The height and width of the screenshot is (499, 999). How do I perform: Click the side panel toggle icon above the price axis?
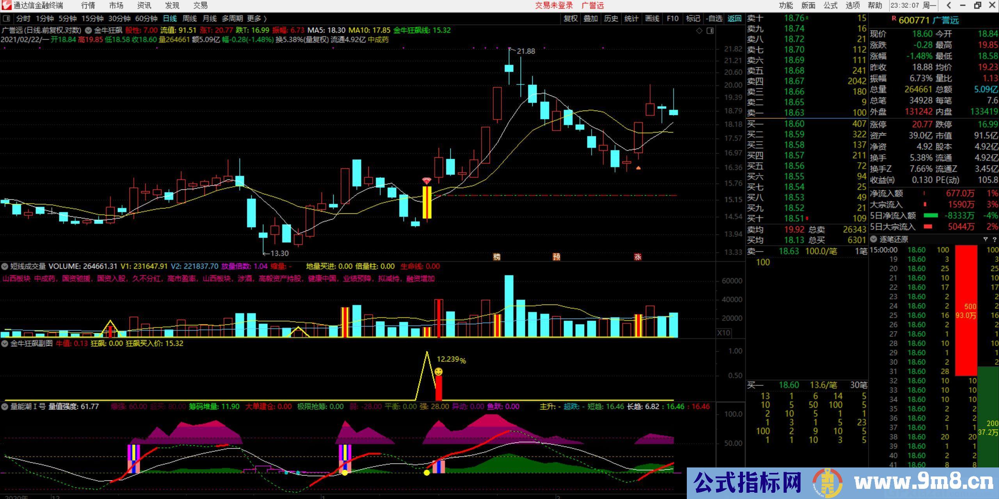(710, 31)
